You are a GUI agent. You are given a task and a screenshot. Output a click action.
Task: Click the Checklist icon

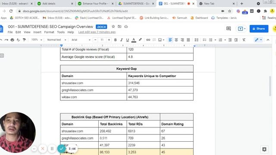click(204, 40)
